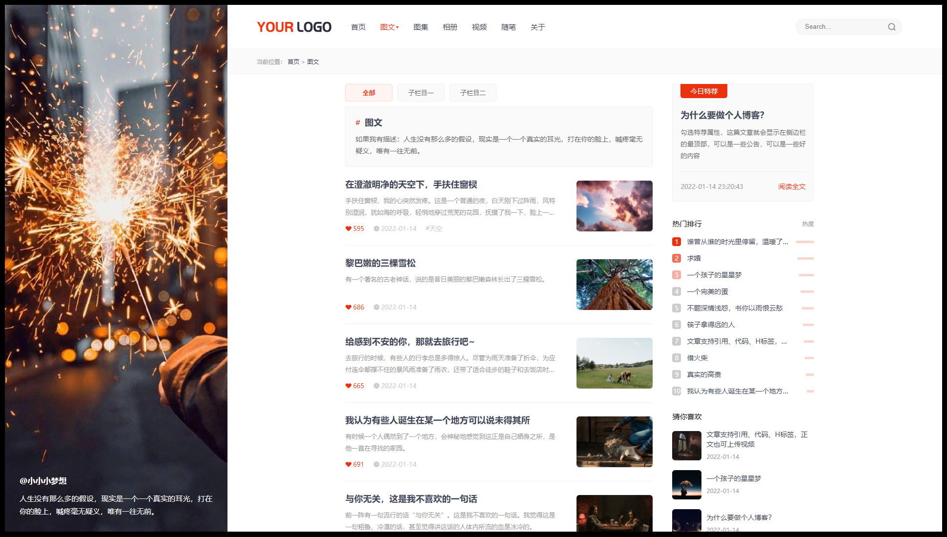Click the meadow travel article thumbnail
The image size is (947, 537).
(x=614, y=363)
